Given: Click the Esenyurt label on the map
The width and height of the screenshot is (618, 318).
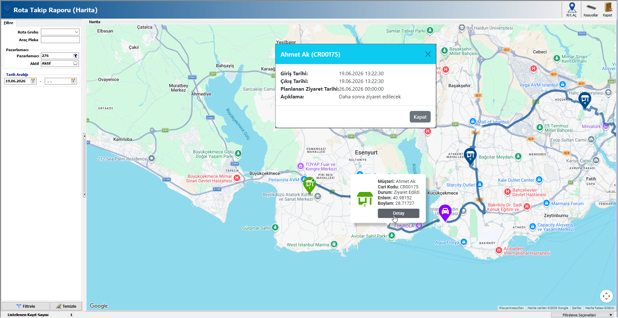Looking at the screenshot, I should (x=366, y=152).
